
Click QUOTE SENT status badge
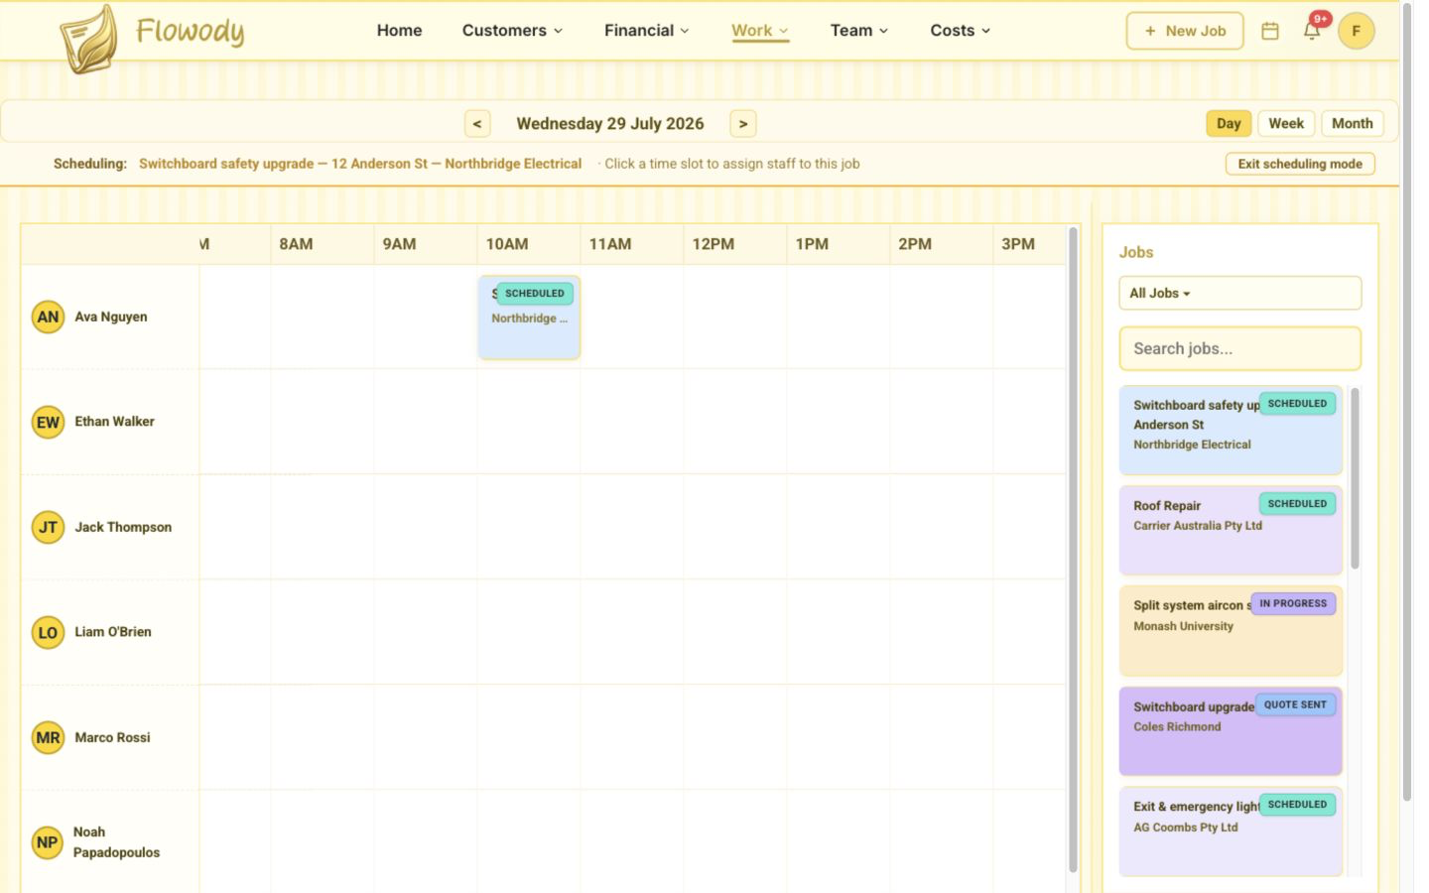click(1295, 704)
